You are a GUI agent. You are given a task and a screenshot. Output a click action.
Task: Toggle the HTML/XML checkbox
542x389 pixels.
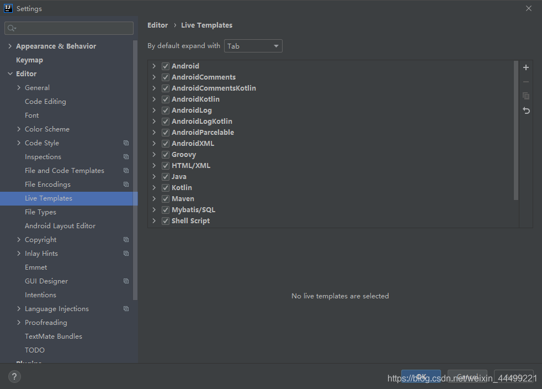click(166, 166)
